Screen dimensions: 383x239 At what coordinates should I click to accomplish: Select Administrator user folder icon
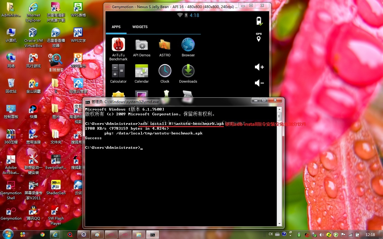tap(11, 10)
